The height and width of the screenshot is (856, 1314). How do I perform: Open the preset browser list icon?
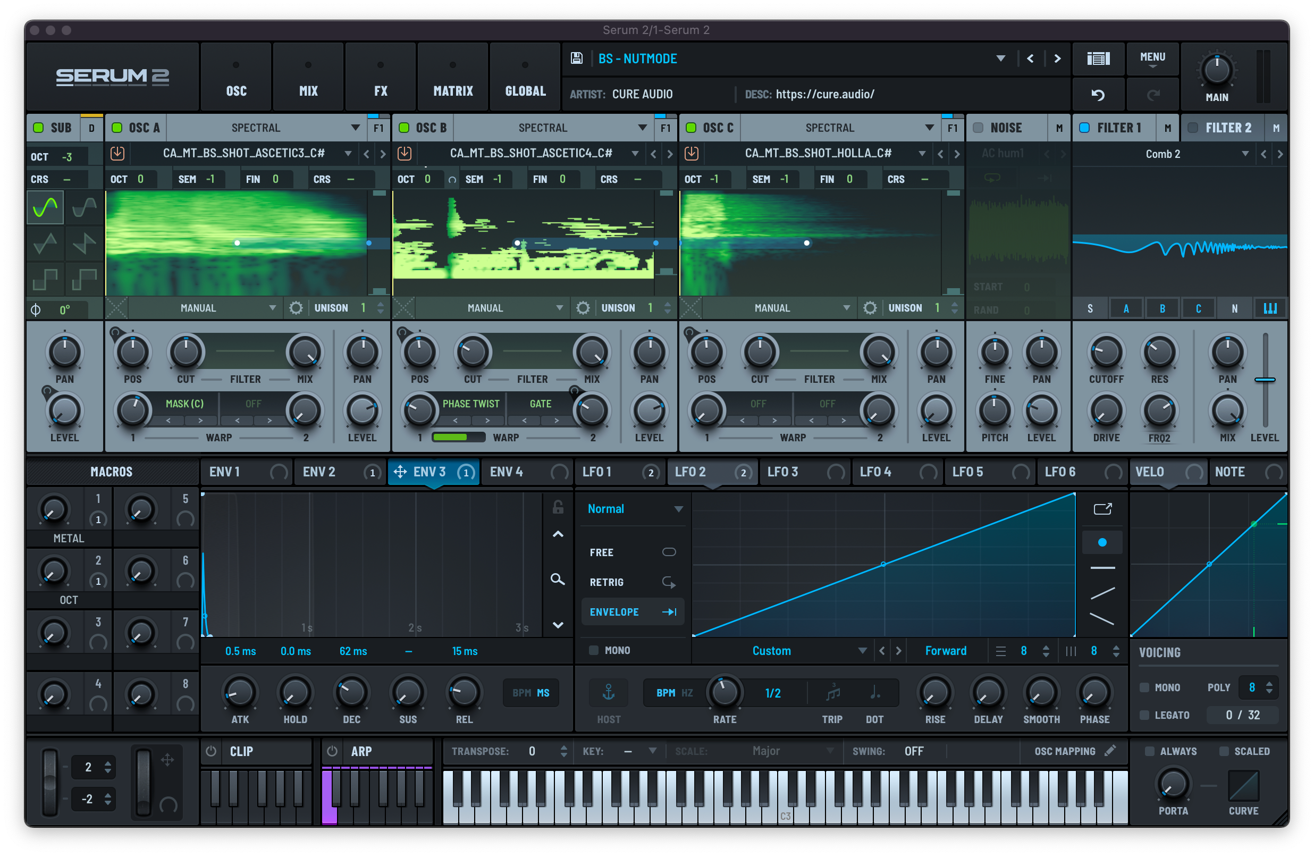(1098, 58)
